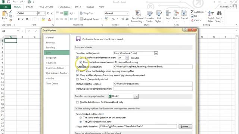This screenshot has height=134, width=239.
Task: Switch to the DATA tab
Action: (x=78, y=7)
